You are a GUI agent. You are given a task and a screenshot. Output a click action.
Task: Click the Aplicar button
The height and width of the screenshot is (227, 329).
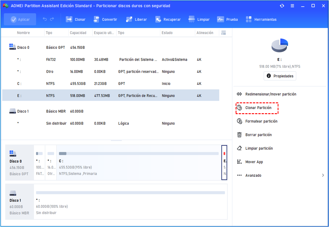click(20, 19)
